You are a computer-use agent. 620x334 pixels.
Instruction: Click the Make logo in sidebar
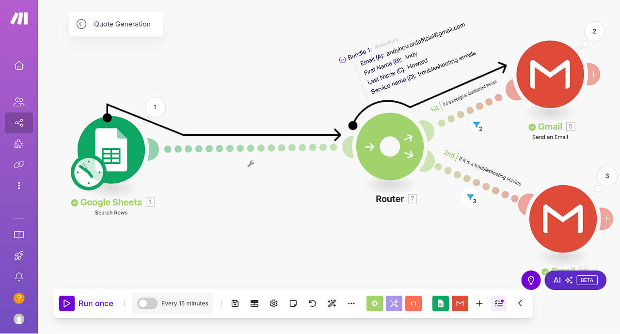coord(19,18)
